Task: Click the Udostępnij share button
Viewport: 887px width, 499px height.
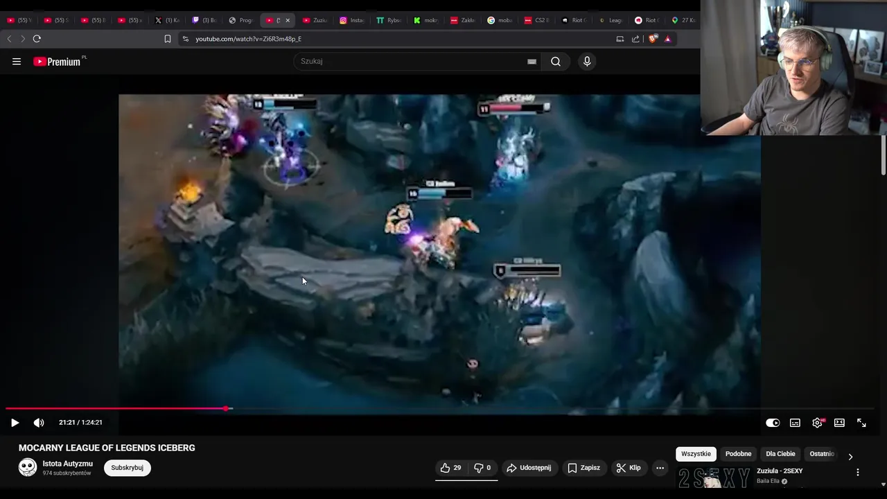Action: [529, 468]
